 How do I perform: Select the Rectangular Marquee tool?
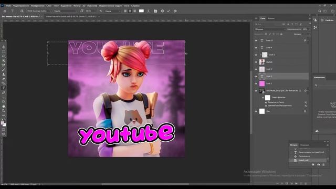point(4,51)
